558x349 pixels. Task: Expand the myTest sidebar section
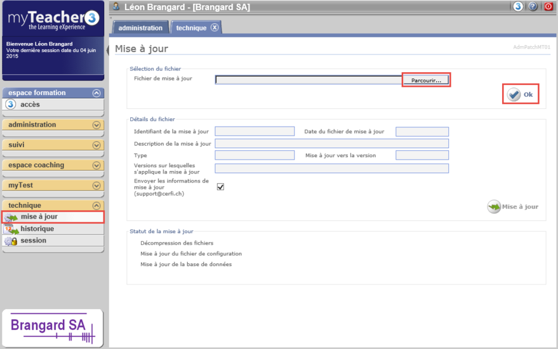click(x=96, y=186)
